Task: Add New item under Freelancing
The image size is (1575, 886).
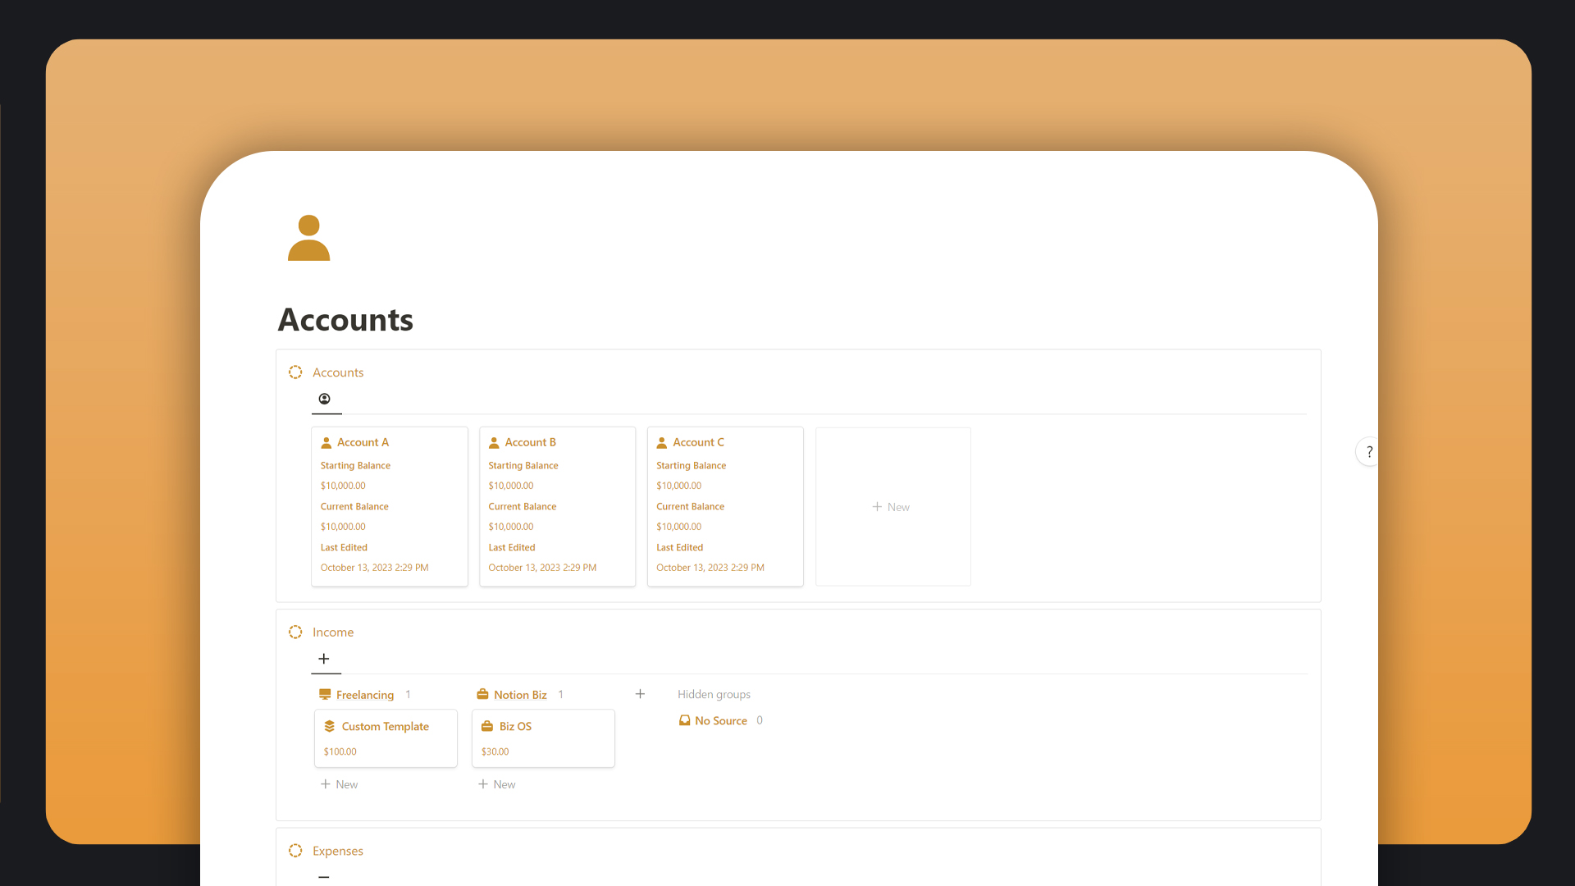Action: coord(339,784)
